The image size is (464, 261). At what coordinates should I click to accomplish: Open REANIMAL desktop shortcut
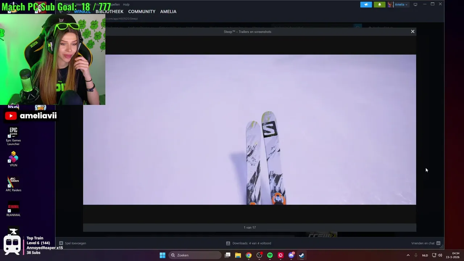pos(13,209)
